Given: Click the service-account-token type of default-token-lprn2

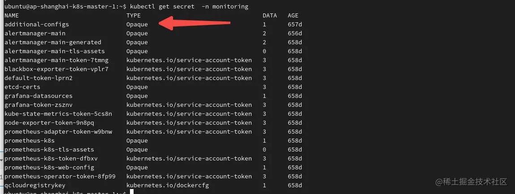Looking at the screenshot, I should coord(189,78).
